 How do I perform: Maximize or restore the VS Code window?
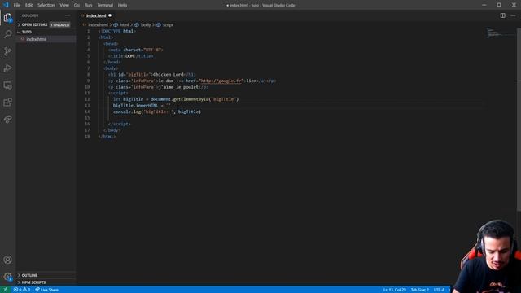pos(499,5)
